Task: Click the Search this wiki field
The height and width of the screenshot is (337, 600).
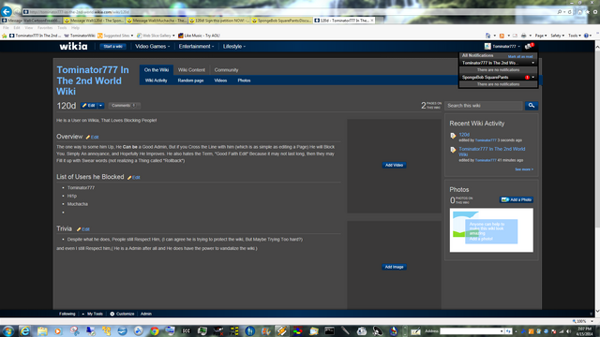Action: point(484,106)
